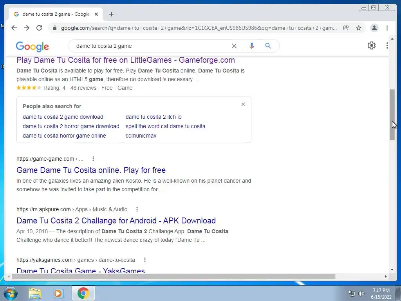Open options dots beside game-game.com result
This screenshot has width=401, height=301.
point(93,159)
